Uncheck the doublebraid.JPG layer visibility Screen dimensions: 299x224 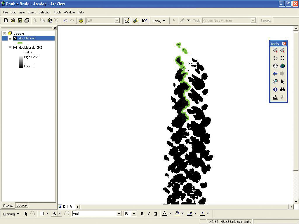(x=15, y=48)
